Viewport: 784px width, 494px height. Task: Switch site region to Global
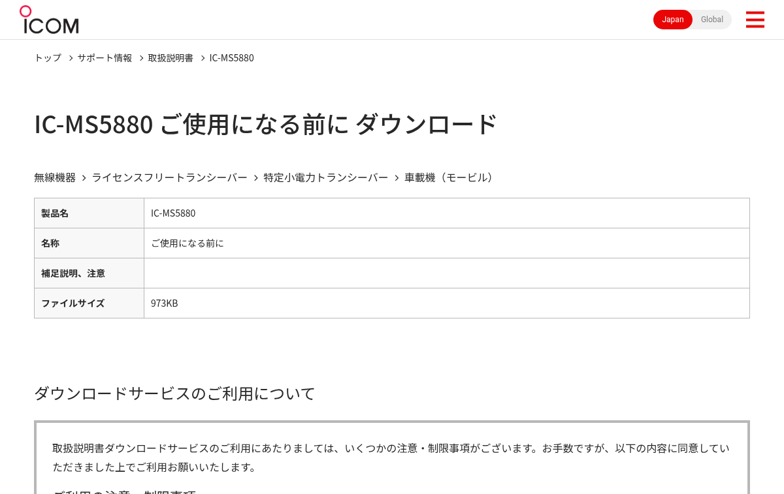[x=712, y=20]
